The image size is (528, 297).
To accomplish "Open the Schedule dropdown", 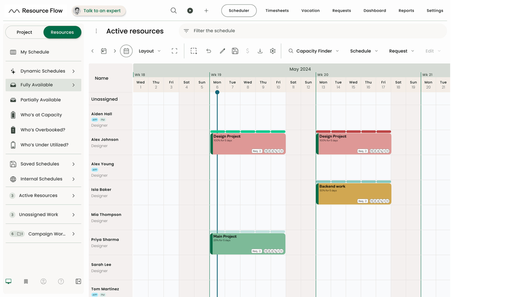I will (x=364, y=51).
